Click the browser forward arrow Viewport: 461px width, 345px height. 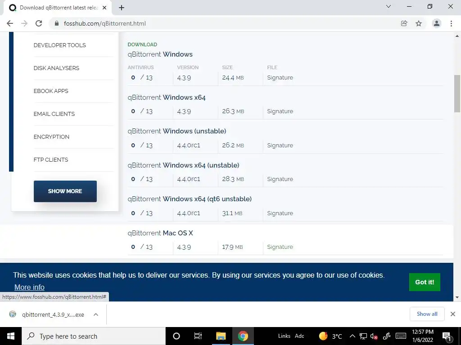pos(24,23)
